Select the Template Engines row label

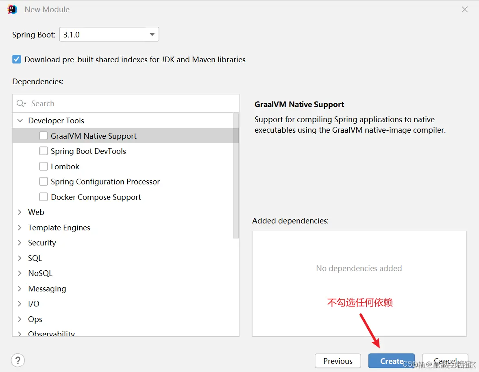click(59, 228)
